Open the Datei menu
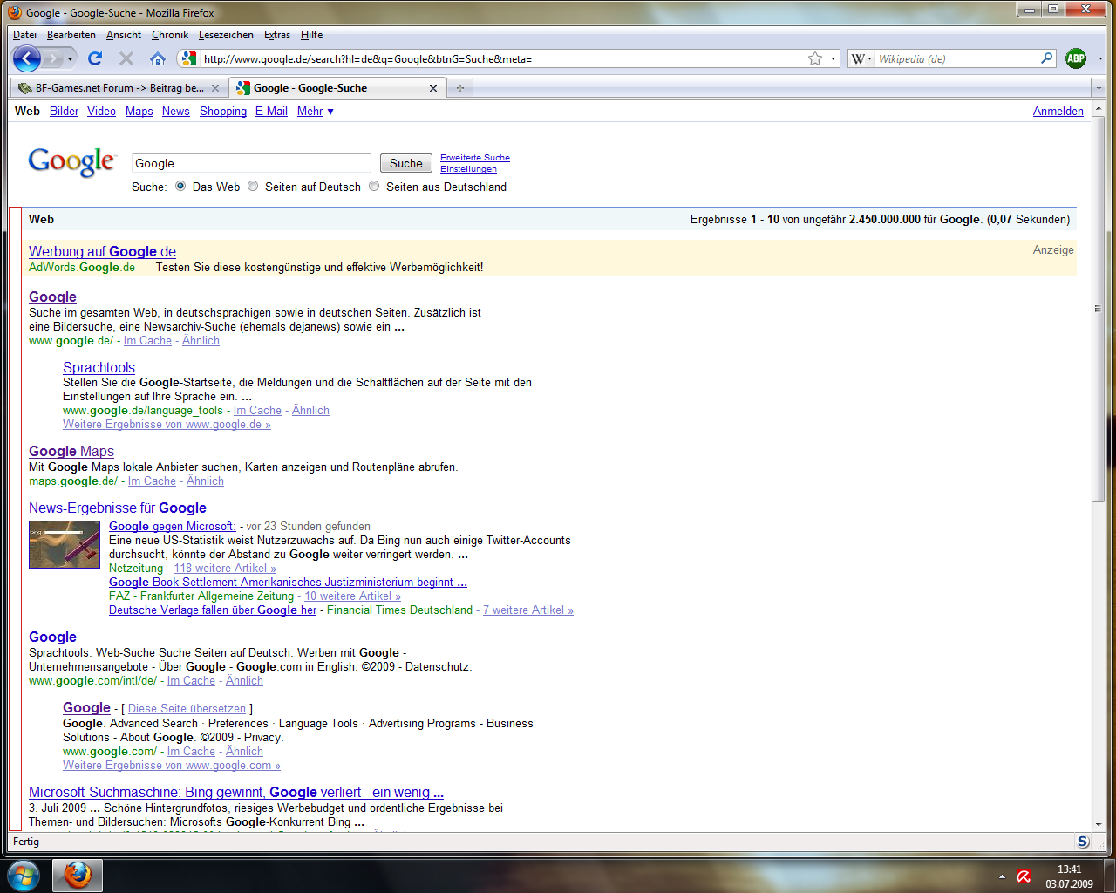1116x893 pixels. (x=24, y=35)
